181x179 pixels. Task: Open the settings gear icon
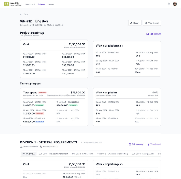169,4
